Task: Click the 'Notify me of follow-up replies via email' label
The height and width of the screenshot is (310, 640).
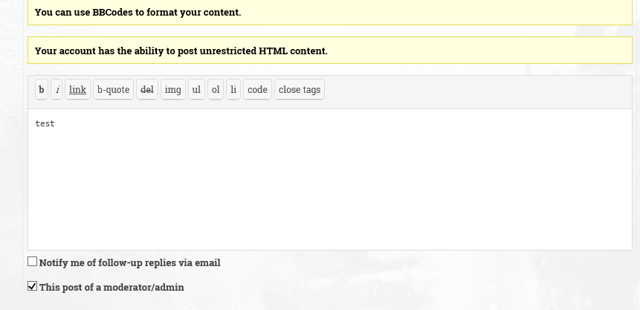Action: (130, 262)
